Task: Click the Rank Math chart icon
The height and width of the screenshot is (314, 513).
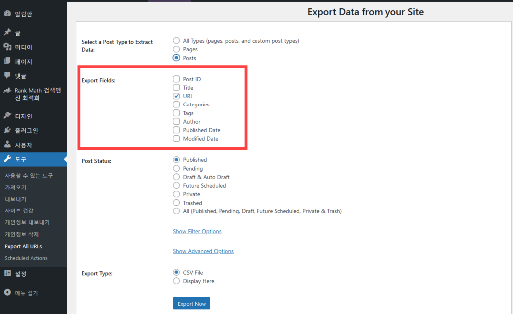Action: pos(7,90)
